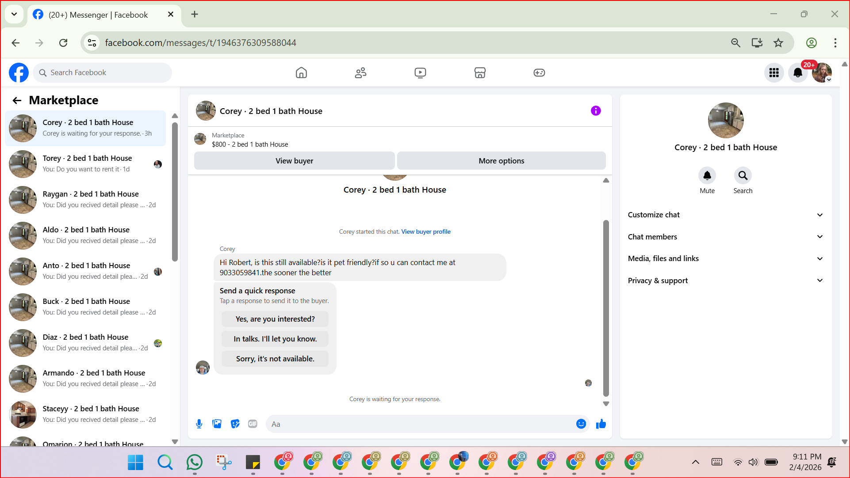This screenshot has height=478, width=850.
Task: Open the GIF picker icon
Action: click(x=253, y=424)
